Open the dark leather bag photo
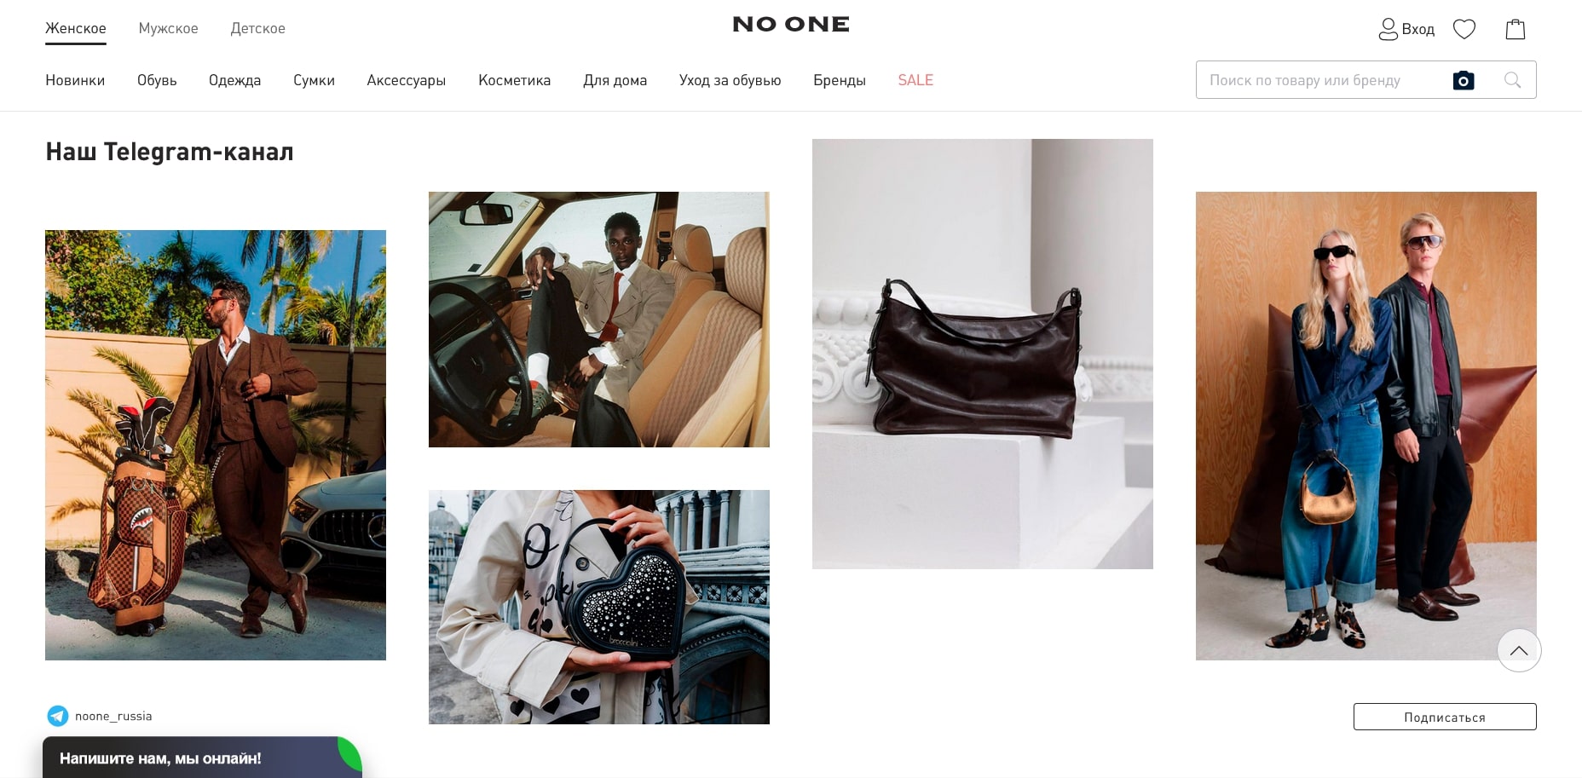The height and width of the screenshot is (778, 1582). click(x=983, y=354)
